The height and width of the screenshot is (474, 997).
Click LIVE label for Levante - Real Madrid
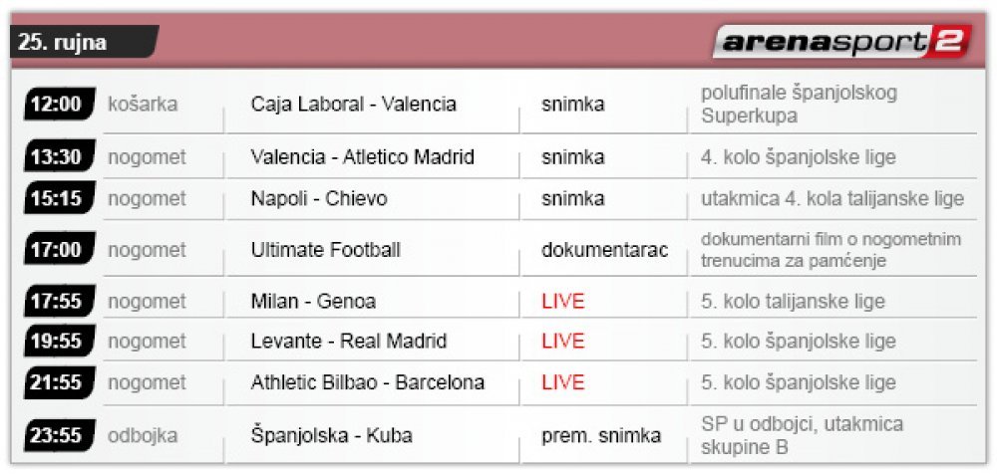click(562, 342)
